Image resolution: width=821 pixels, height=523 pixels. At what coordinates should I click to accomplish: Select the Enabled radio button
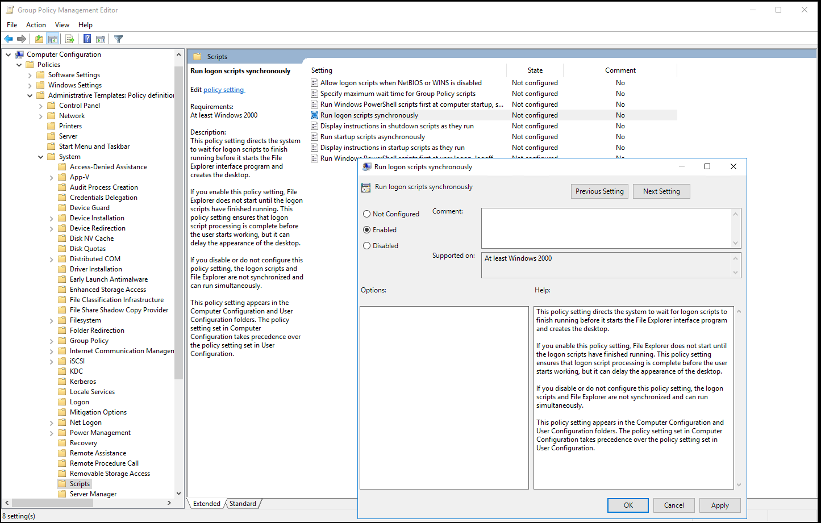point(366,229)
